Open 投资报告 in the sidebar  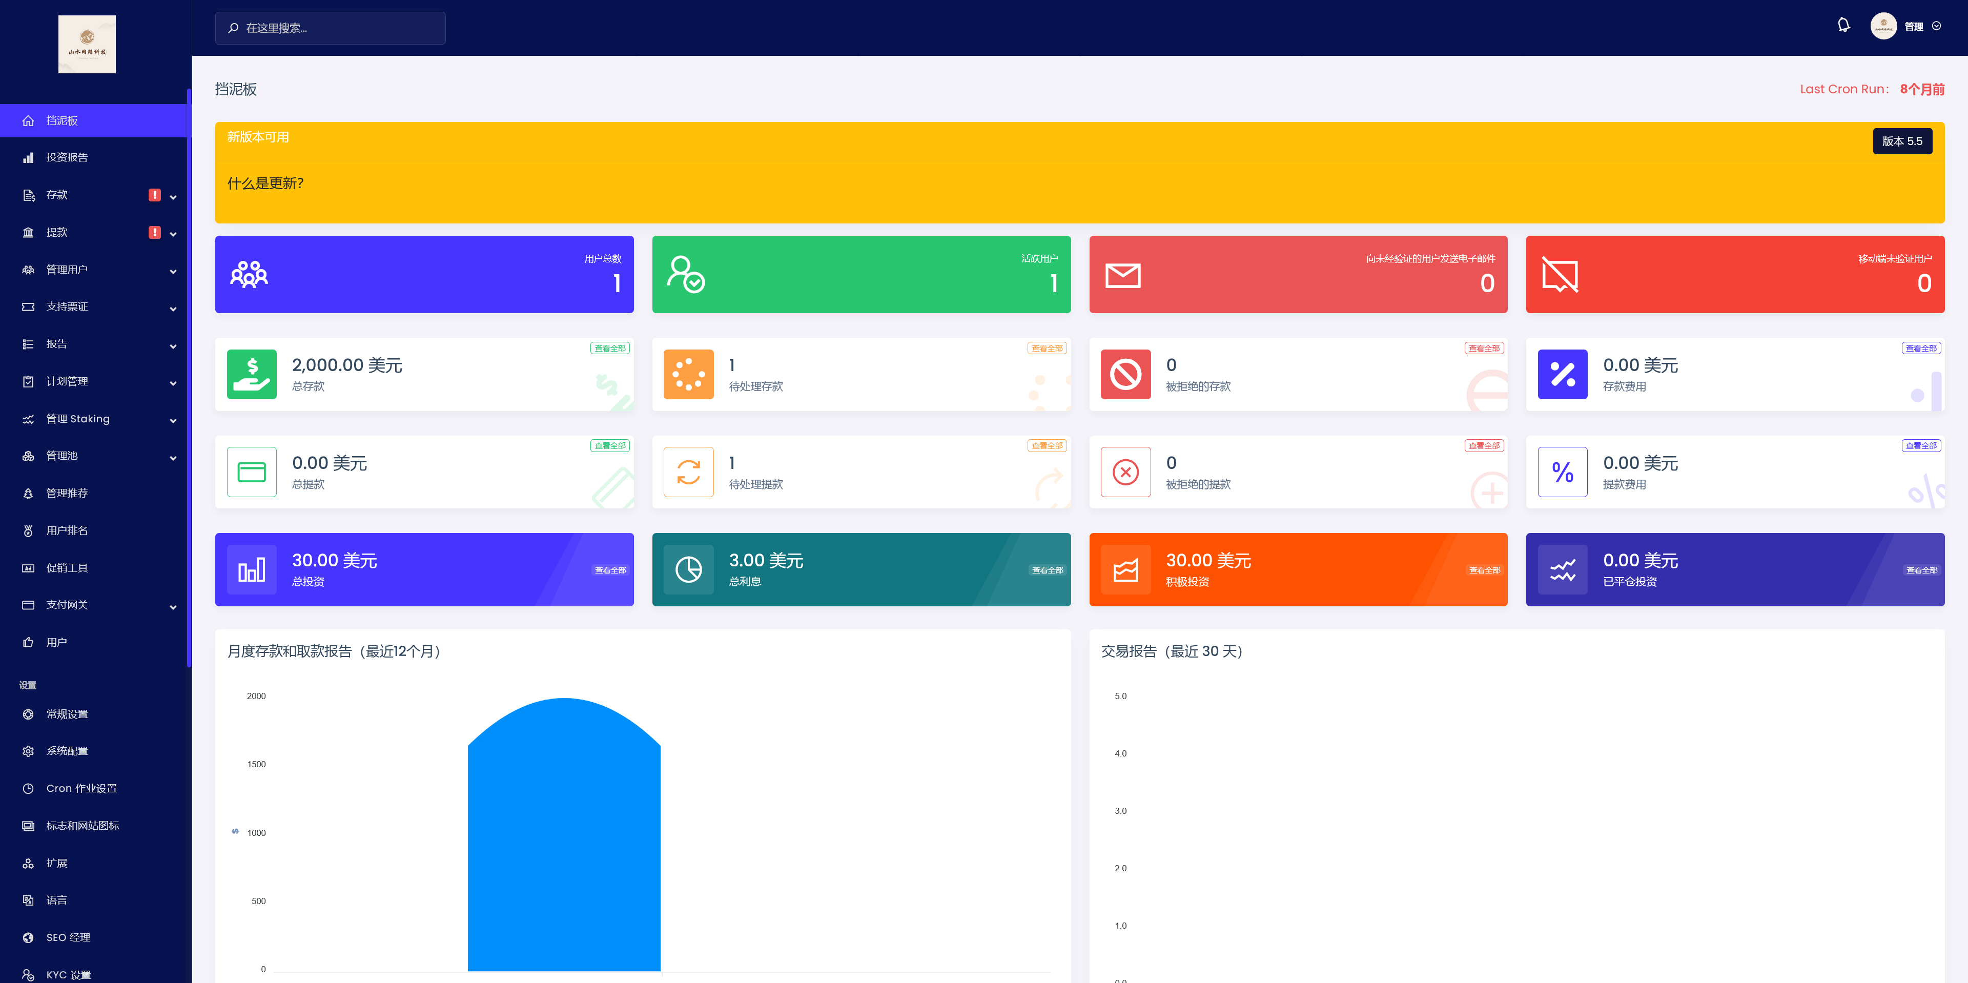67,157
